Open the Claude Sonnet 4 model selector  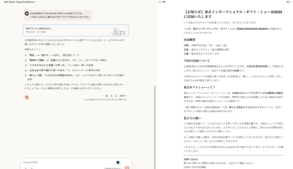pos(113,168)
